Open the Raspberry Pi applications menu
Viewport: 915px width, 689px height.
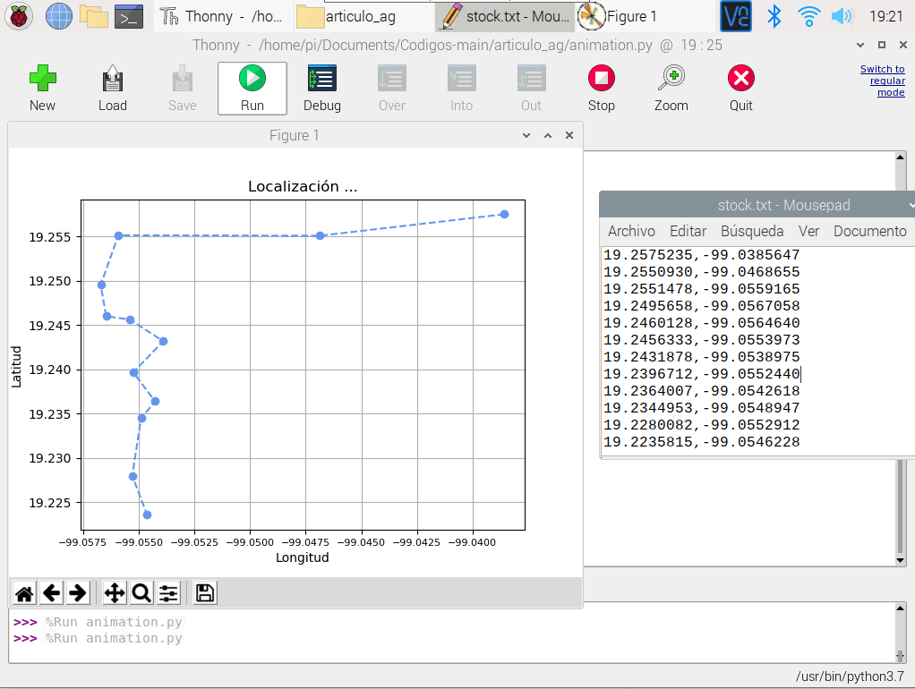pyautogui.click(x=20, y=15)
